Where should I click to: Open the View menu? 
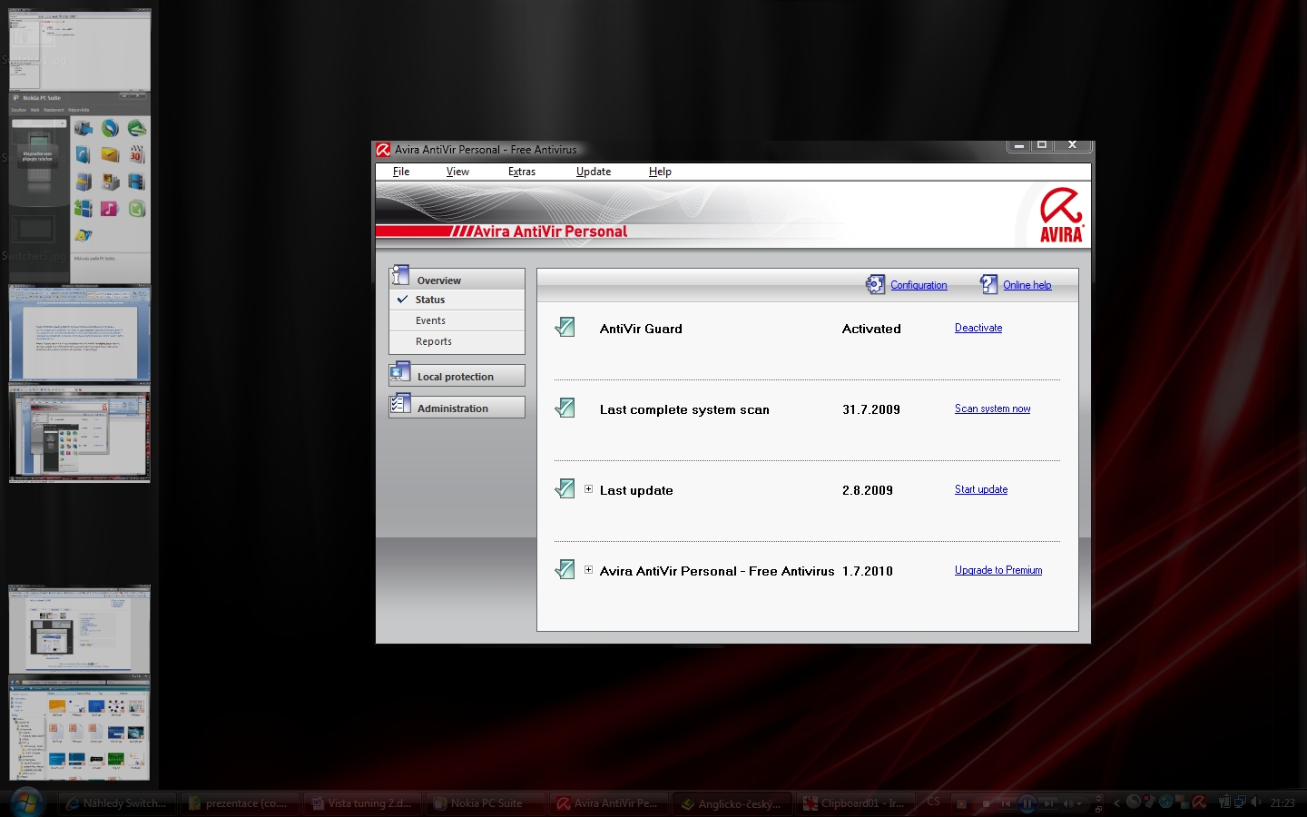[457, 172]
